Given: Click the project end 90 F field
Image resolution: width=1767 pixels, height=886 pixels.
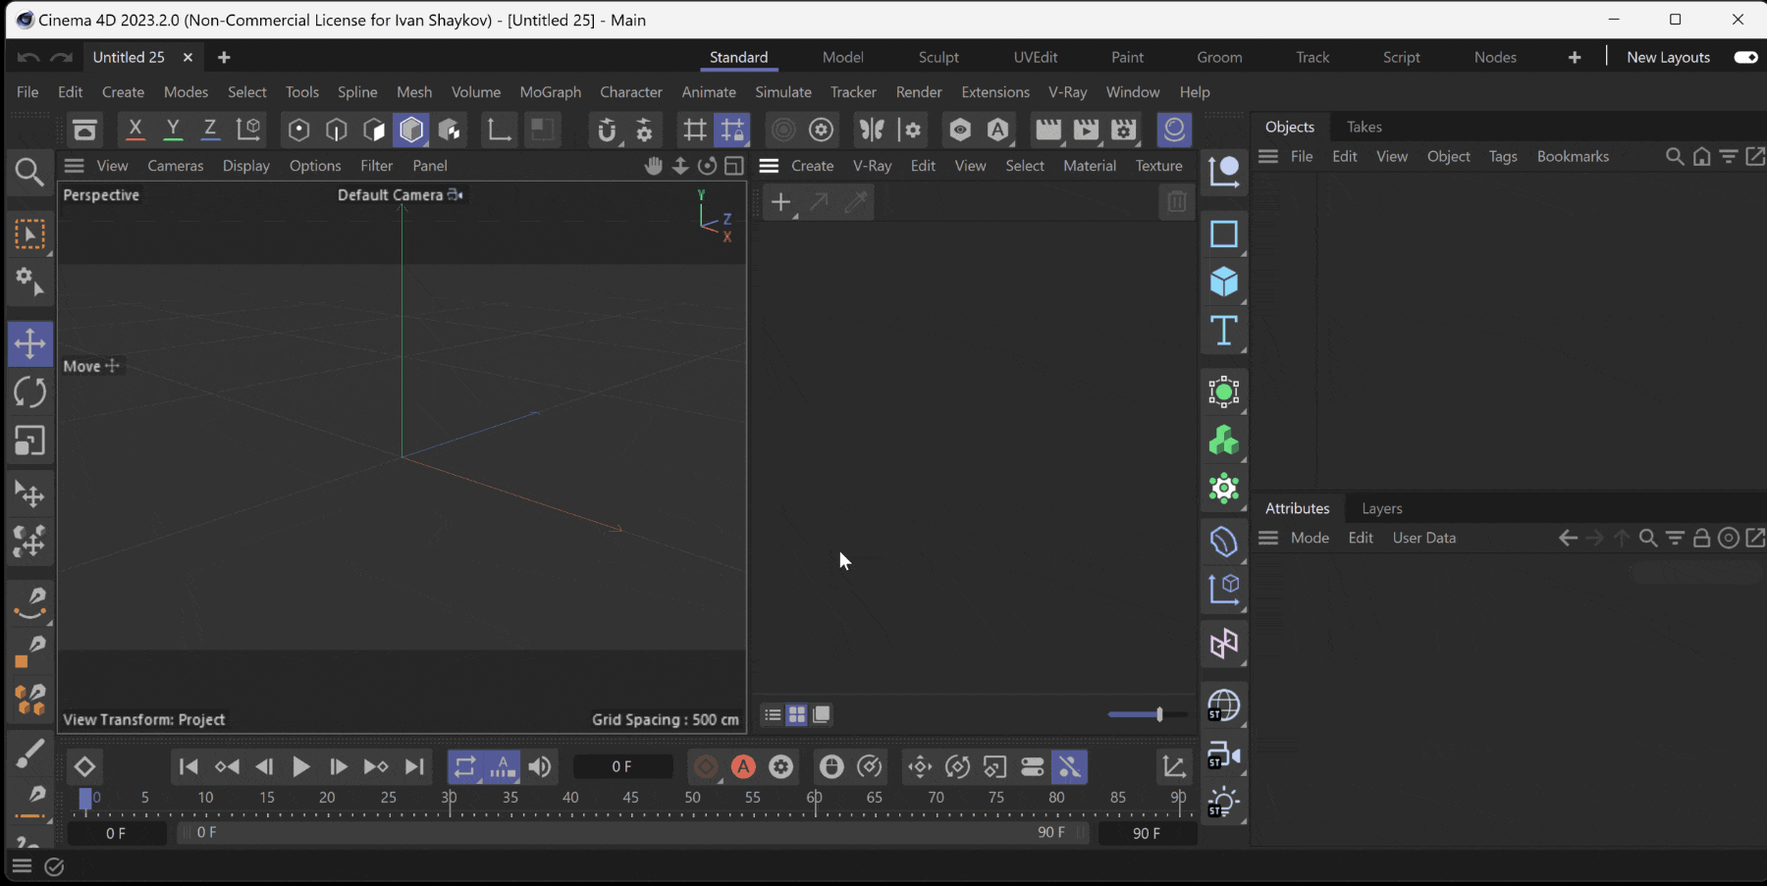Looking at the screenshot, I should point(1147,833).
